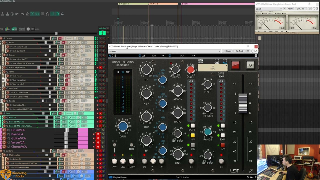Toggle the EQ section power button

coord(139,55)
